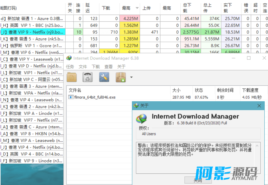Screen dimensions: 268x185
Task: Click the IDM logo in About dialog
Action: [141, 119]
